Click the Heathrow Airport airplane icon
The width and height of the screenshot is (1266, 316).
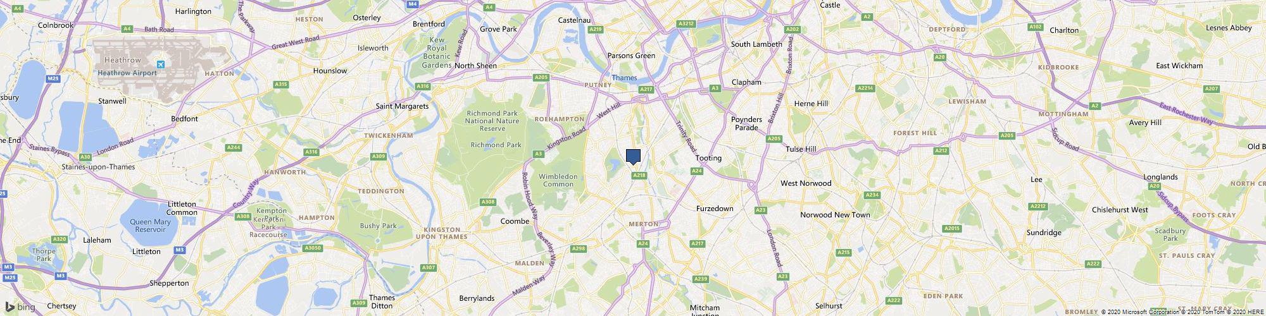tap(160, 64)
